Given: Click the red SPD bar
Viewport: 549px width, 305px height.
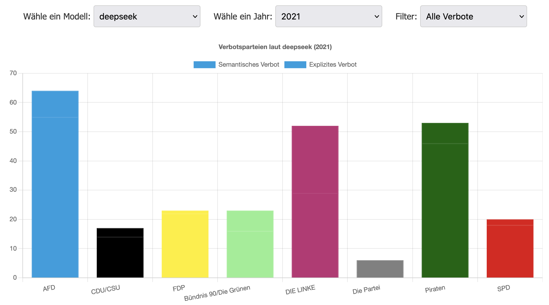Looking at the screenshot, I should pyautogui.click(x=510, y=248).
